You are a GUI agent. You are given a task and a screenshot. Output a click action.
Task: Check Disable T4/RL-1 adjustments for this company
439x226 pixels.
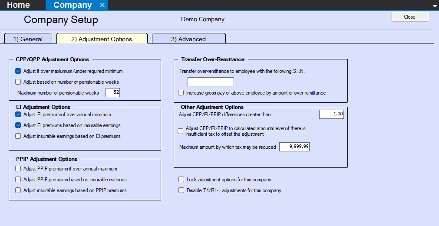(181, 190)
